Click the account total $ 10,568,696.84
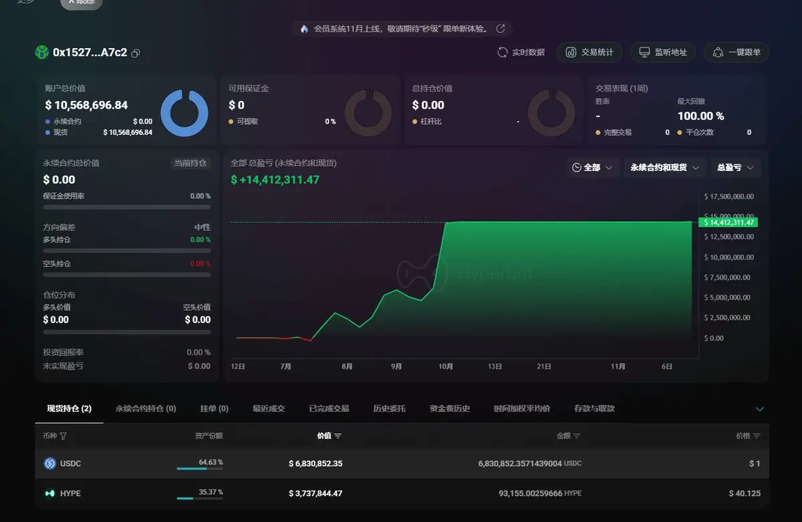Screen dimensions: 802x522 (86, 105)
